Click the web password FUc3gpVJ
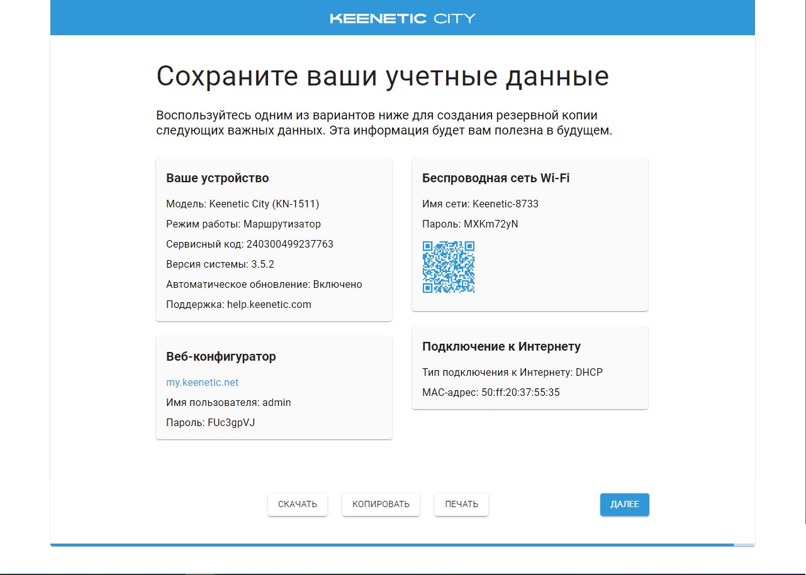Screen dimensions: 806x575 pyautogui.click(x=232, y=423)
